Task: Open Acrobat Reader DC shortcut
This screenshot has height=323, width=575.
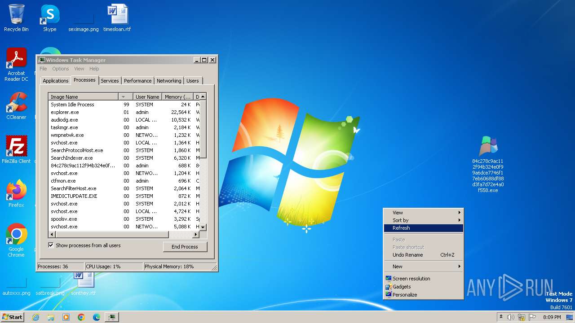Action: tap(16, 65)
